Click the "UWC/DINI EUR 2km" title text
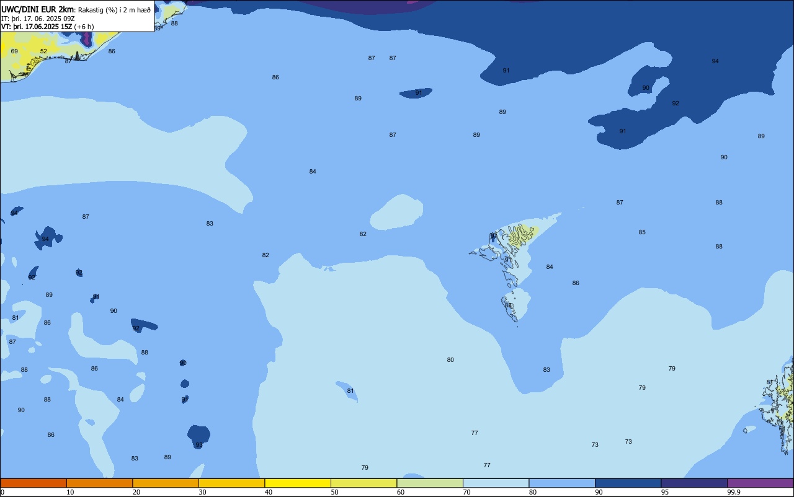 tap(37, 9)
